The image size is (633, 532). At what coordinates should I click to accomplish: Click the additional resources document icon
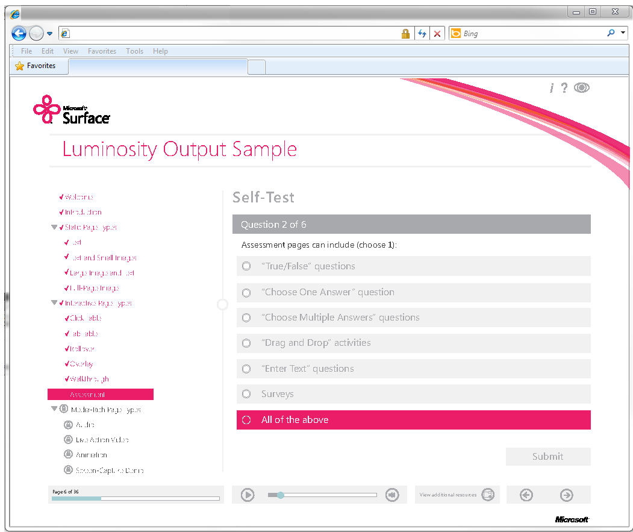tap(488, 495)
